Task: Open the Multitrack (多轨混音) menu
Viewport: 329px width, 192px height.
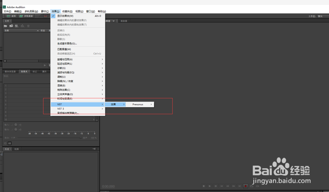Action: tap(31, 11)
